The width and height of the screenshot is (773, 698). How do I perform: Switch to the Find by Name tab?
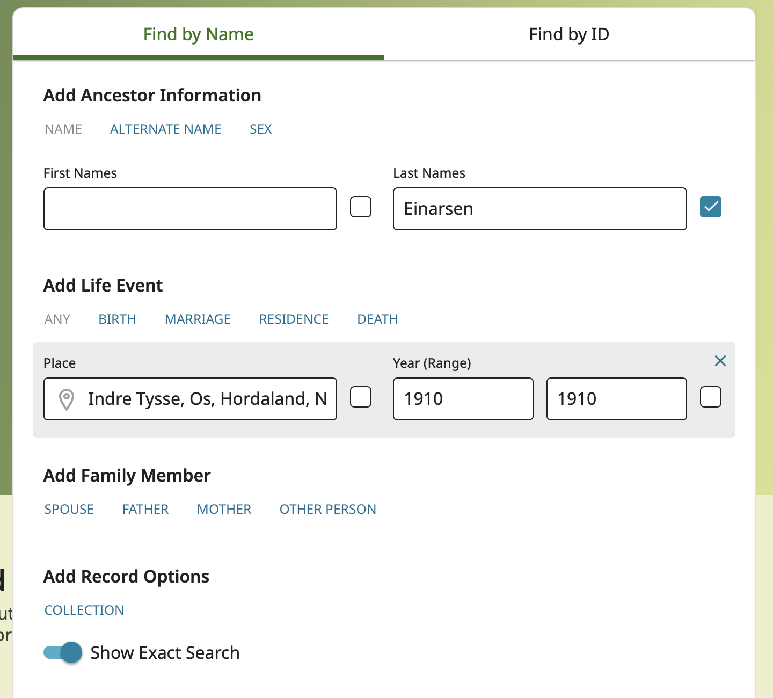point(198,34)
